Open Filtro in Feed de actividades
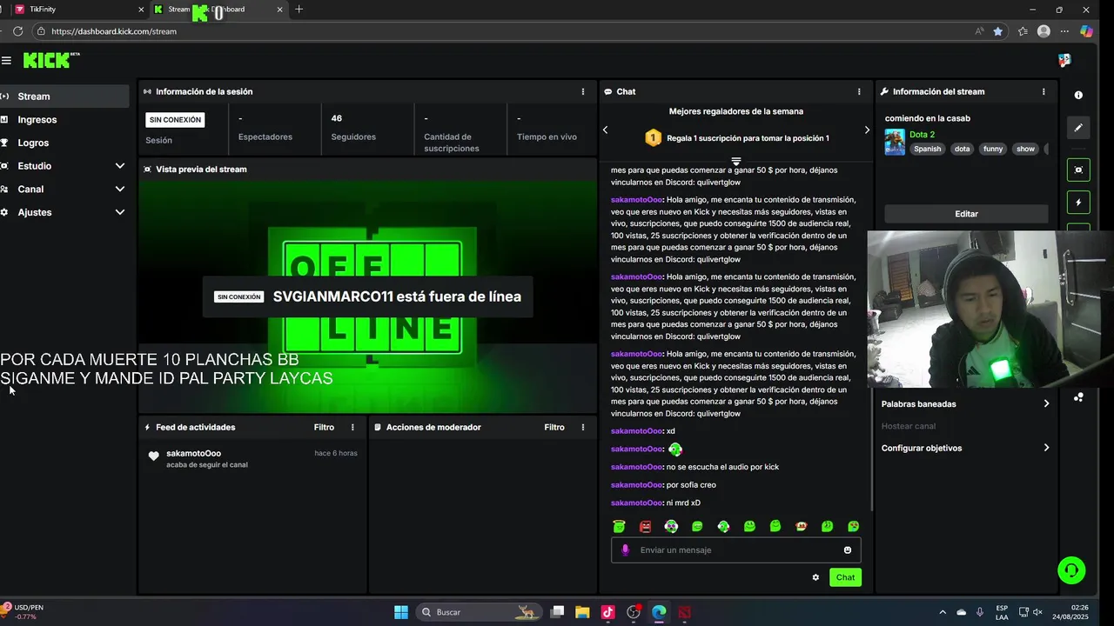The height and width of the screenshot is (626, 1114). coord(324,427)
